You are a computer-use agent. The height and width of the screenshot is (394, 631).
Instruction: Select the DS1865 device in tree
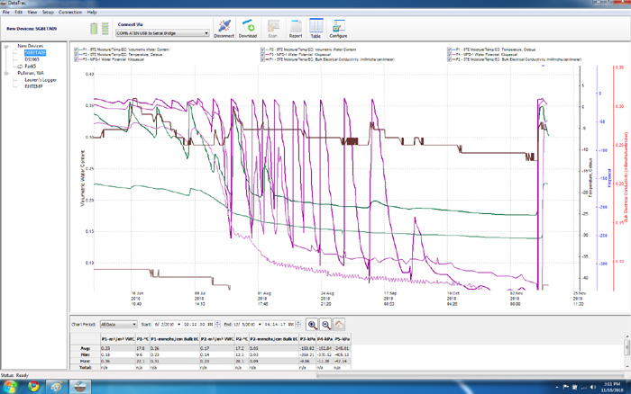pyautogui.click(x=32, y=59)
